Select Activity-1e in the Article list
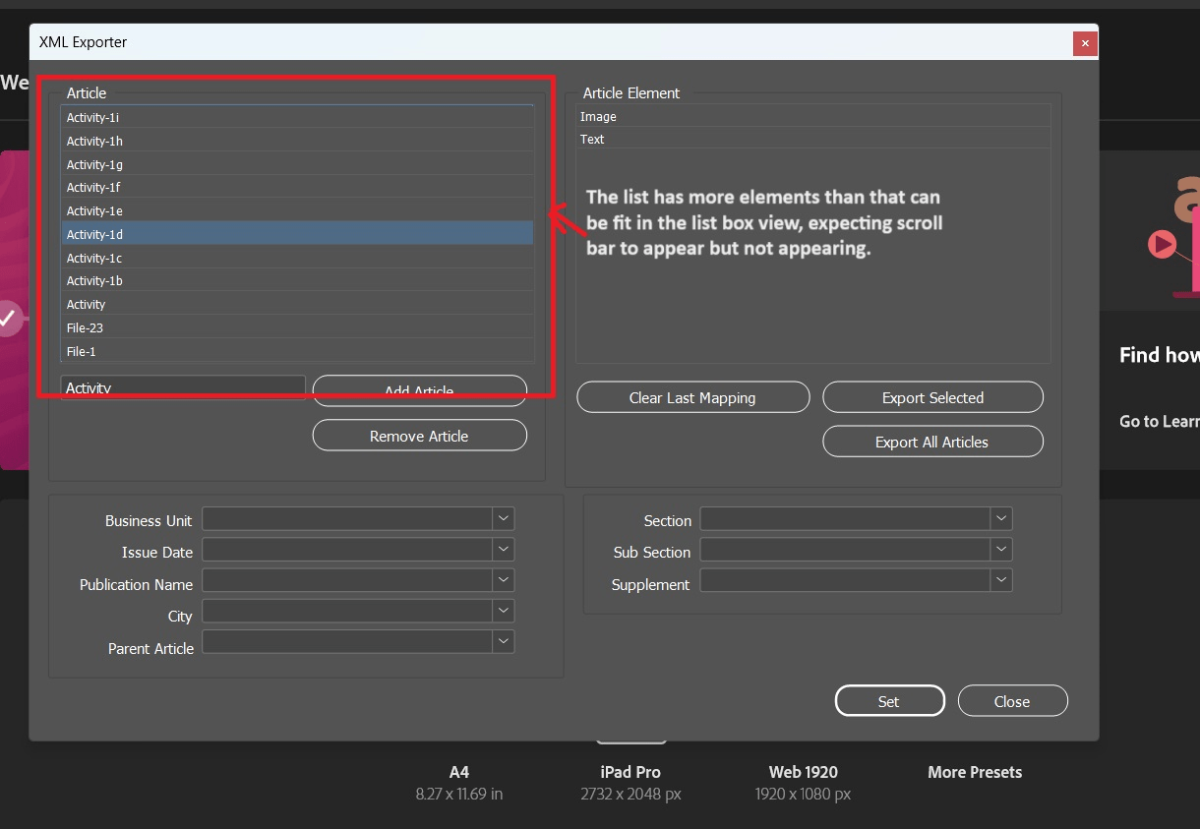Image resolution: width=1200 pixels, height=829 pixels. 297,210
